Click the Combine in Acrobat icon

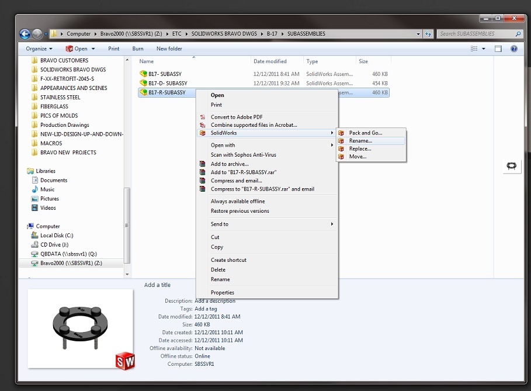(x=203, y=125)
